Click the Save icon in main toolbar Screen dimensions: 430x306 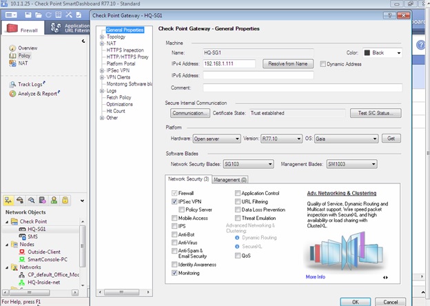click(28, 14)
